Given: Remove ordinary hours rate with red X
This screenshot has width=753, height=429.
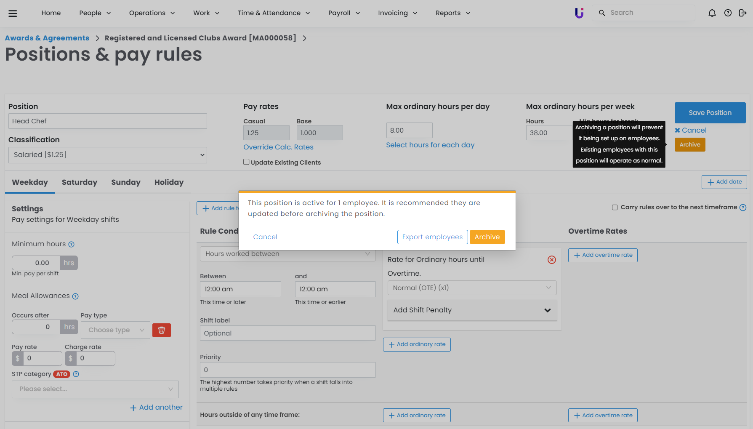Looking at the screenshot, I should click(551, 260).
